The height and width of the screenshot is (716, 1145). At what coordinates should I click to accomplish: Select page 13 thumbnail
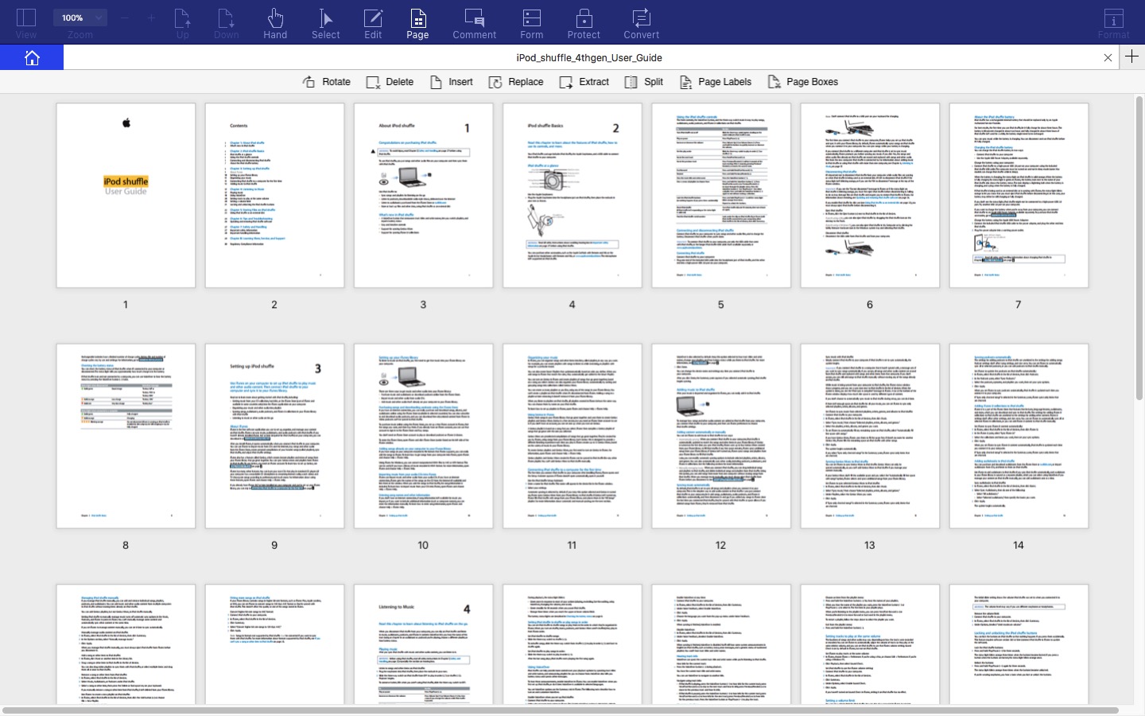point(870,436)
